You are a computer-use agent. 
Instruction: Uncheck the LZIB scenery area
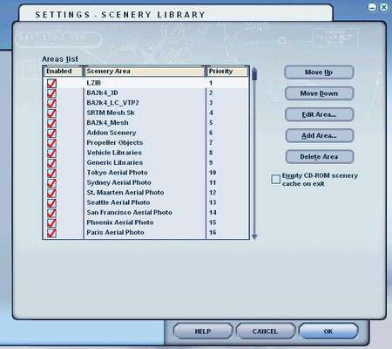click(x=51, y=83)
